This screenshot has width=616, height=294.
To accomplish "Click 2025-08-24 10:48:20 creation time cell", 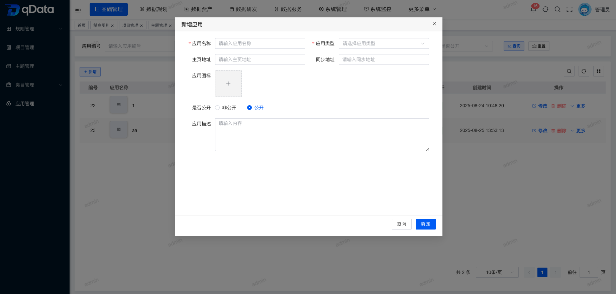I will [x=482, y=106].
